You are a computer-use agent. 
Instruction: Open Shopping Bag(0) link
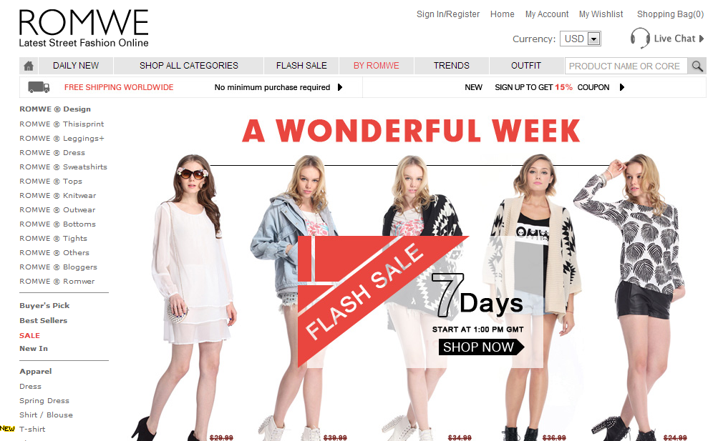click(670, 14)
